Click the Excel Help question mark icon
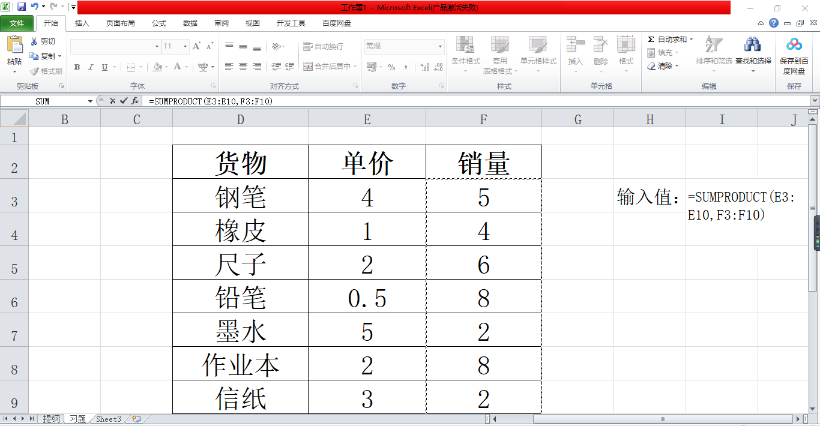Viewport: 820px width, 426px height. [x=773, y=23]
